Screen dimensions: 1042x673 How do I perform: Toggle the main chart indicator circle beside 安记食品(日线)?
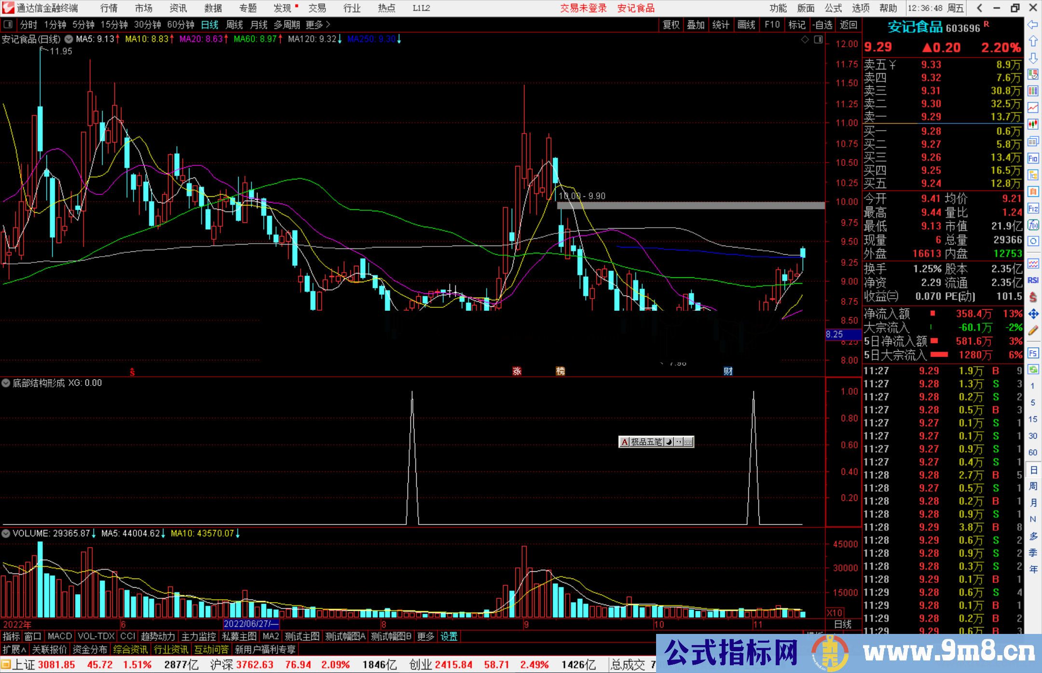[x=69, y=39]
